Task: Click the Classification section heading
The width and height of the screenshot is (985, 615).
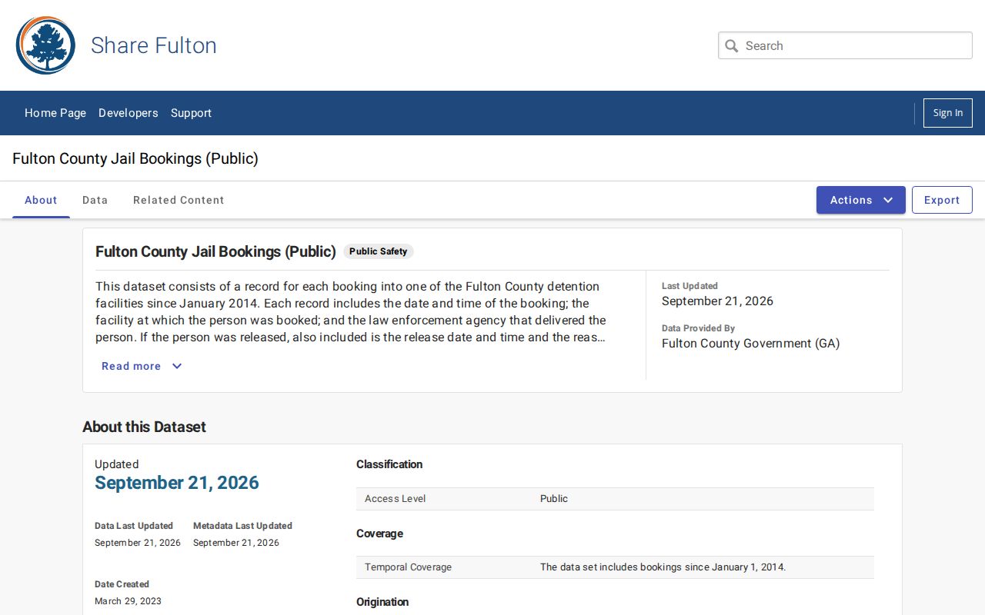Action: point(389,464)
